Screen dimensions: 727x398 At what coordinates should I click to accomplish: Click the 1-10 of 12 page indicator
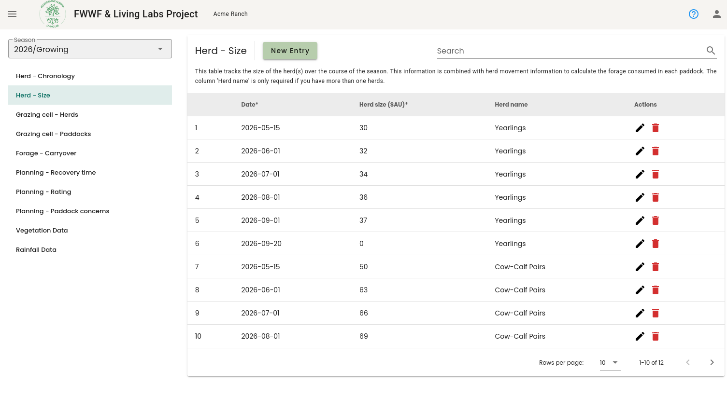tap(651, 363)
